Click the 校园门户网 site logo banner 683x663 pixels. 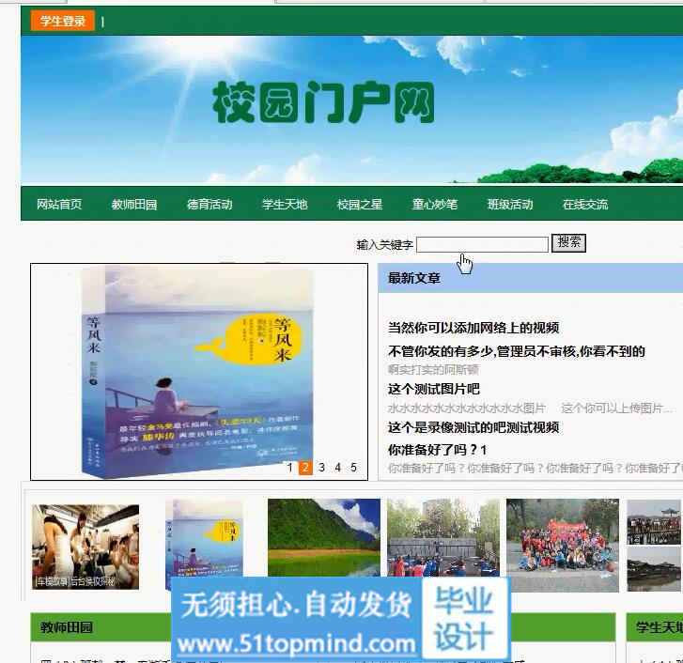pos(323,102)
